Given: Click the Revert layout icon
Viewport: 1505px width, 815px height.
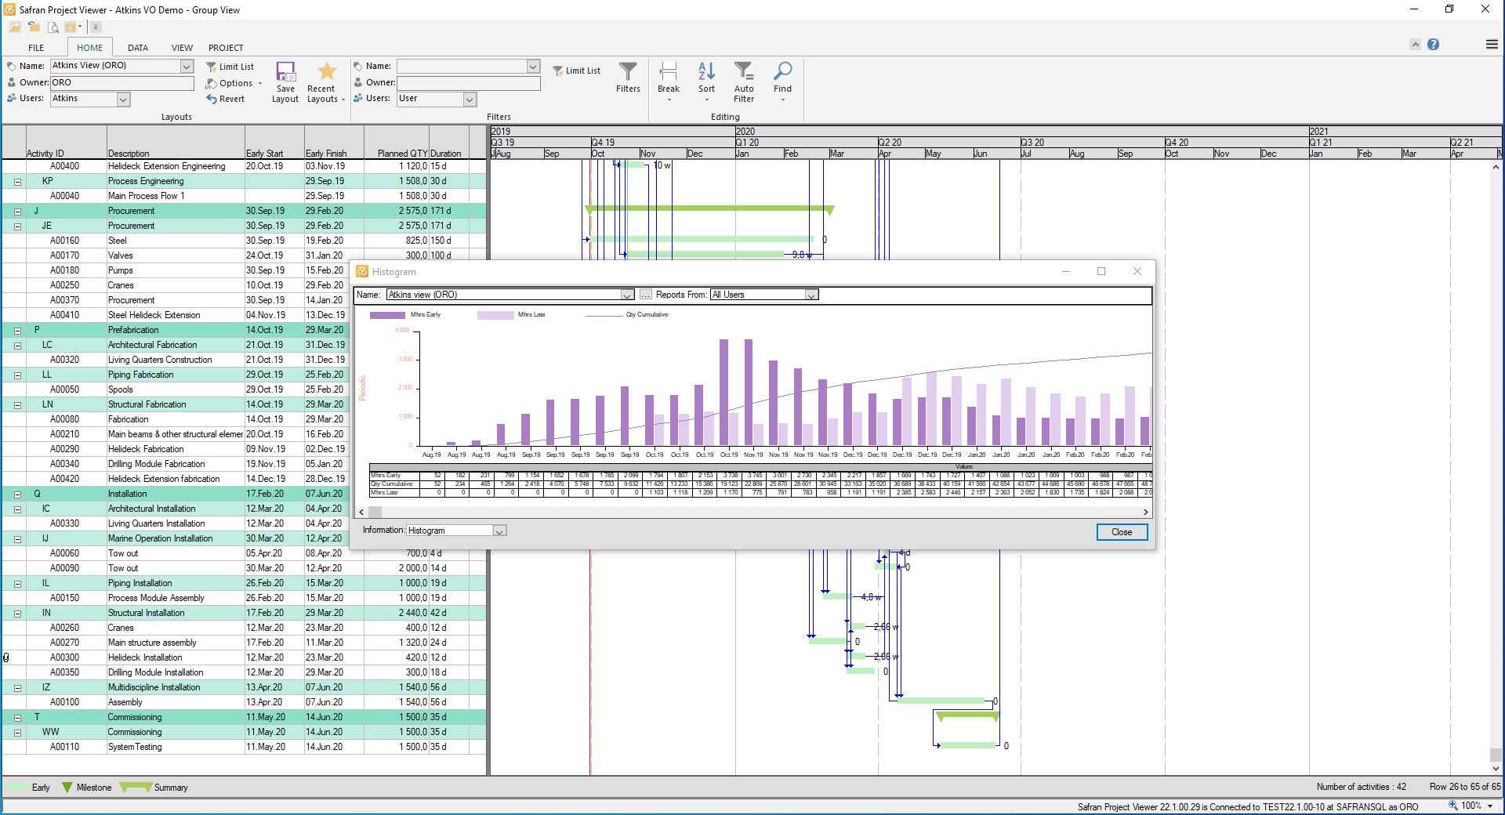Looking at the screenshot, I should click(212, 99).
